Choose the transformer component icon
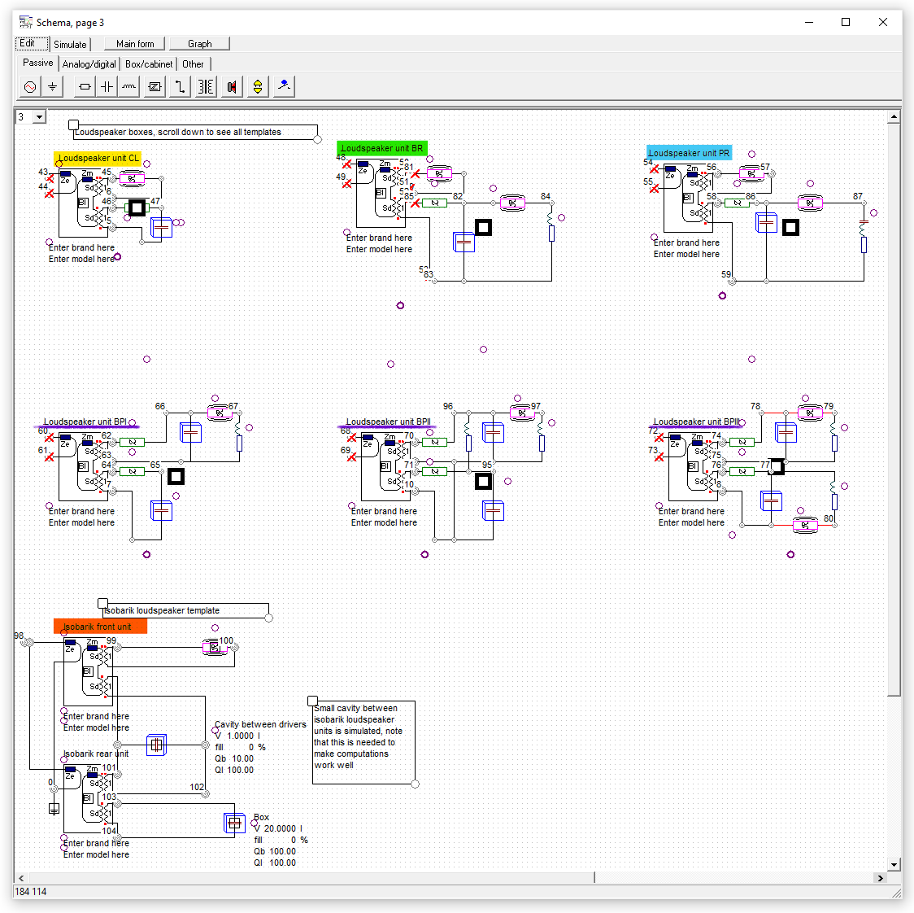Image resolution: width=914 pixels, height=913 pixels. [206, 86]
